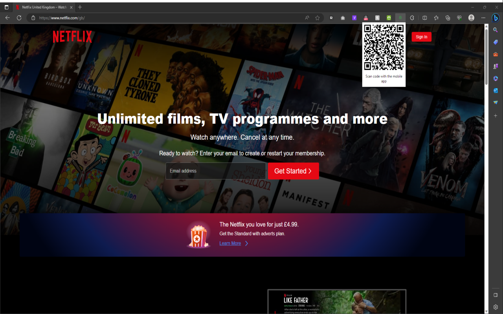
Task: Click 'Watch anywhere. Cancel at any time.' text
Action: point(242,137)
